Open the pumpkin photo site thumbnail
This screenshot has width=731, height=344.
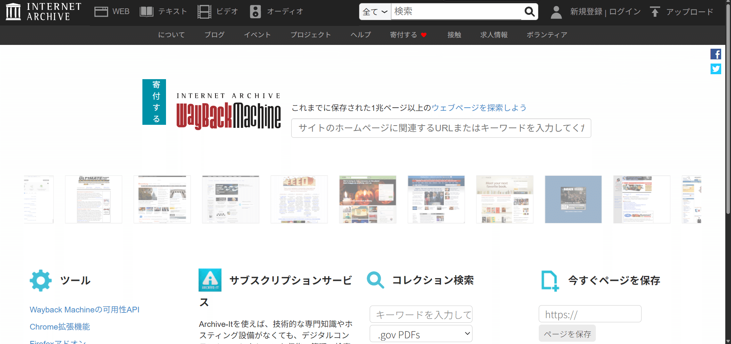tap(368, 199)
